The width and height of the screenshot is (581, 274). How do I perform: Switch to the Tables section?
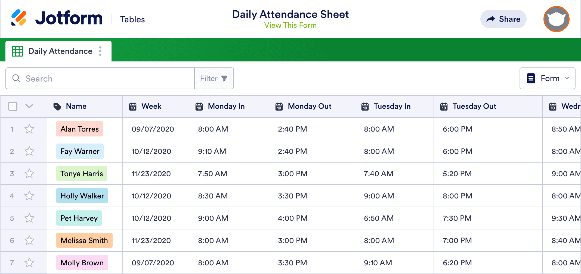point(132,19)
